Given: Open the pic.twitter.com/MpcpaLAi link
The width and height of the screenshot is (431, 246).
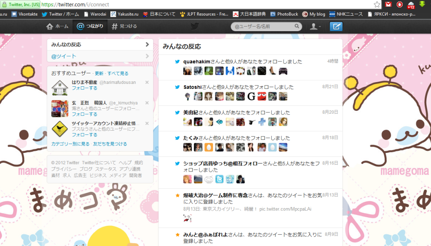Looking at the screenshot, I should click(x=285, y=209).
